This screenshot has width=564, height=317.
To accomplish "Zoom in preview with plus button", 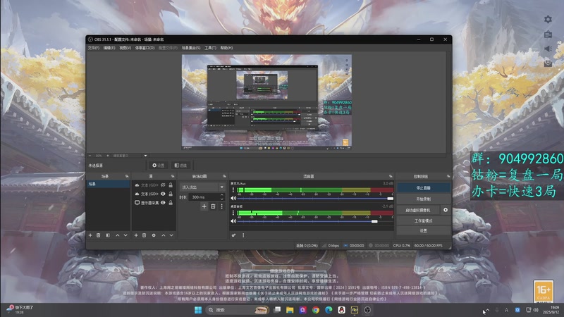I will tap(108, 156).
